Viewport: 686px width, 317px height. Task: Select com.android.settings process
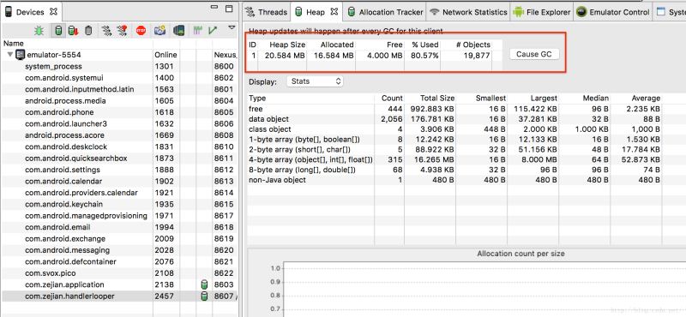[x=119, y=170]
